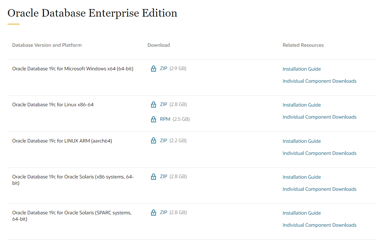Image resolution: width=377 pixels, height=240 pixels.
Task: Click lock icon beside Linux x86-64 ZIP
Action: pyautogui.click(x=153, y=104)
